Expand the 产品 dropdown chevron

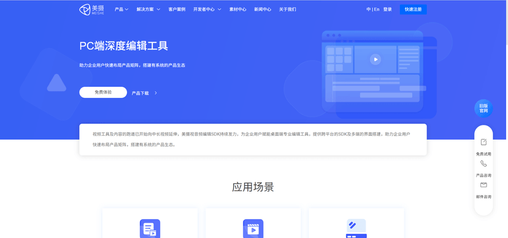pos(126,9)
